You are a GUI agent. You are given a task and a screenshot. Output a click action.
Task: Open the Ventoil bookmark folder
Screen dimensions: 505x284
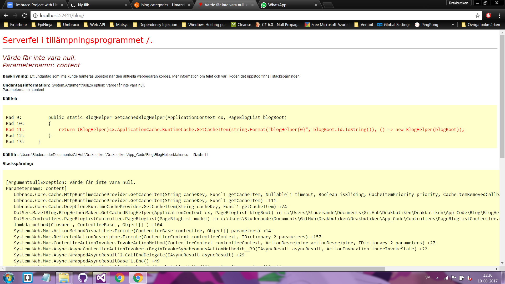point(363,25)
